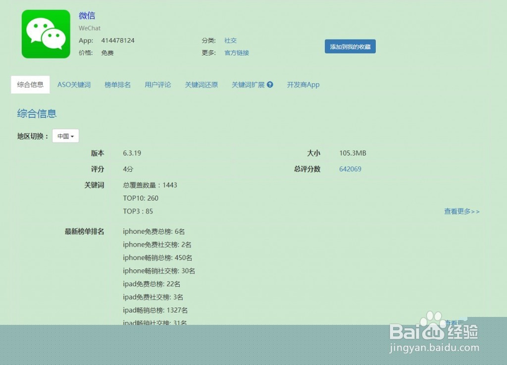Viewport: 507px width, 365px height.
Task: Click the price value 免费
Action: click(107, 53)
